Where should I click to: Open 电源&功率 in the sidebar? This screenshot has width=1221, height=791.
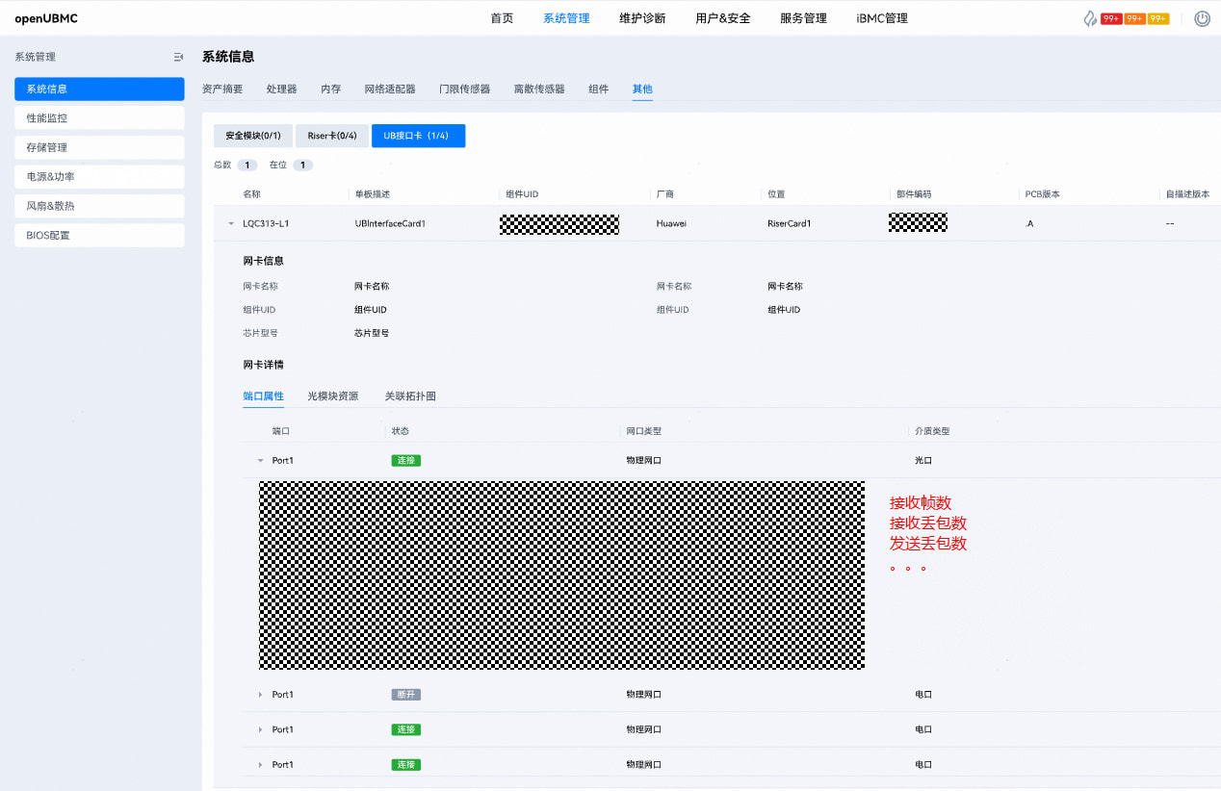point(99,177)
